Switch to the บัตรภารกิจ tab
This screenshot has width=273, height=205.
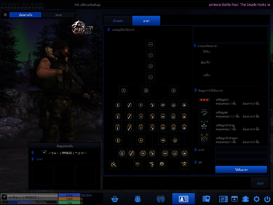[x=25, y=15]
